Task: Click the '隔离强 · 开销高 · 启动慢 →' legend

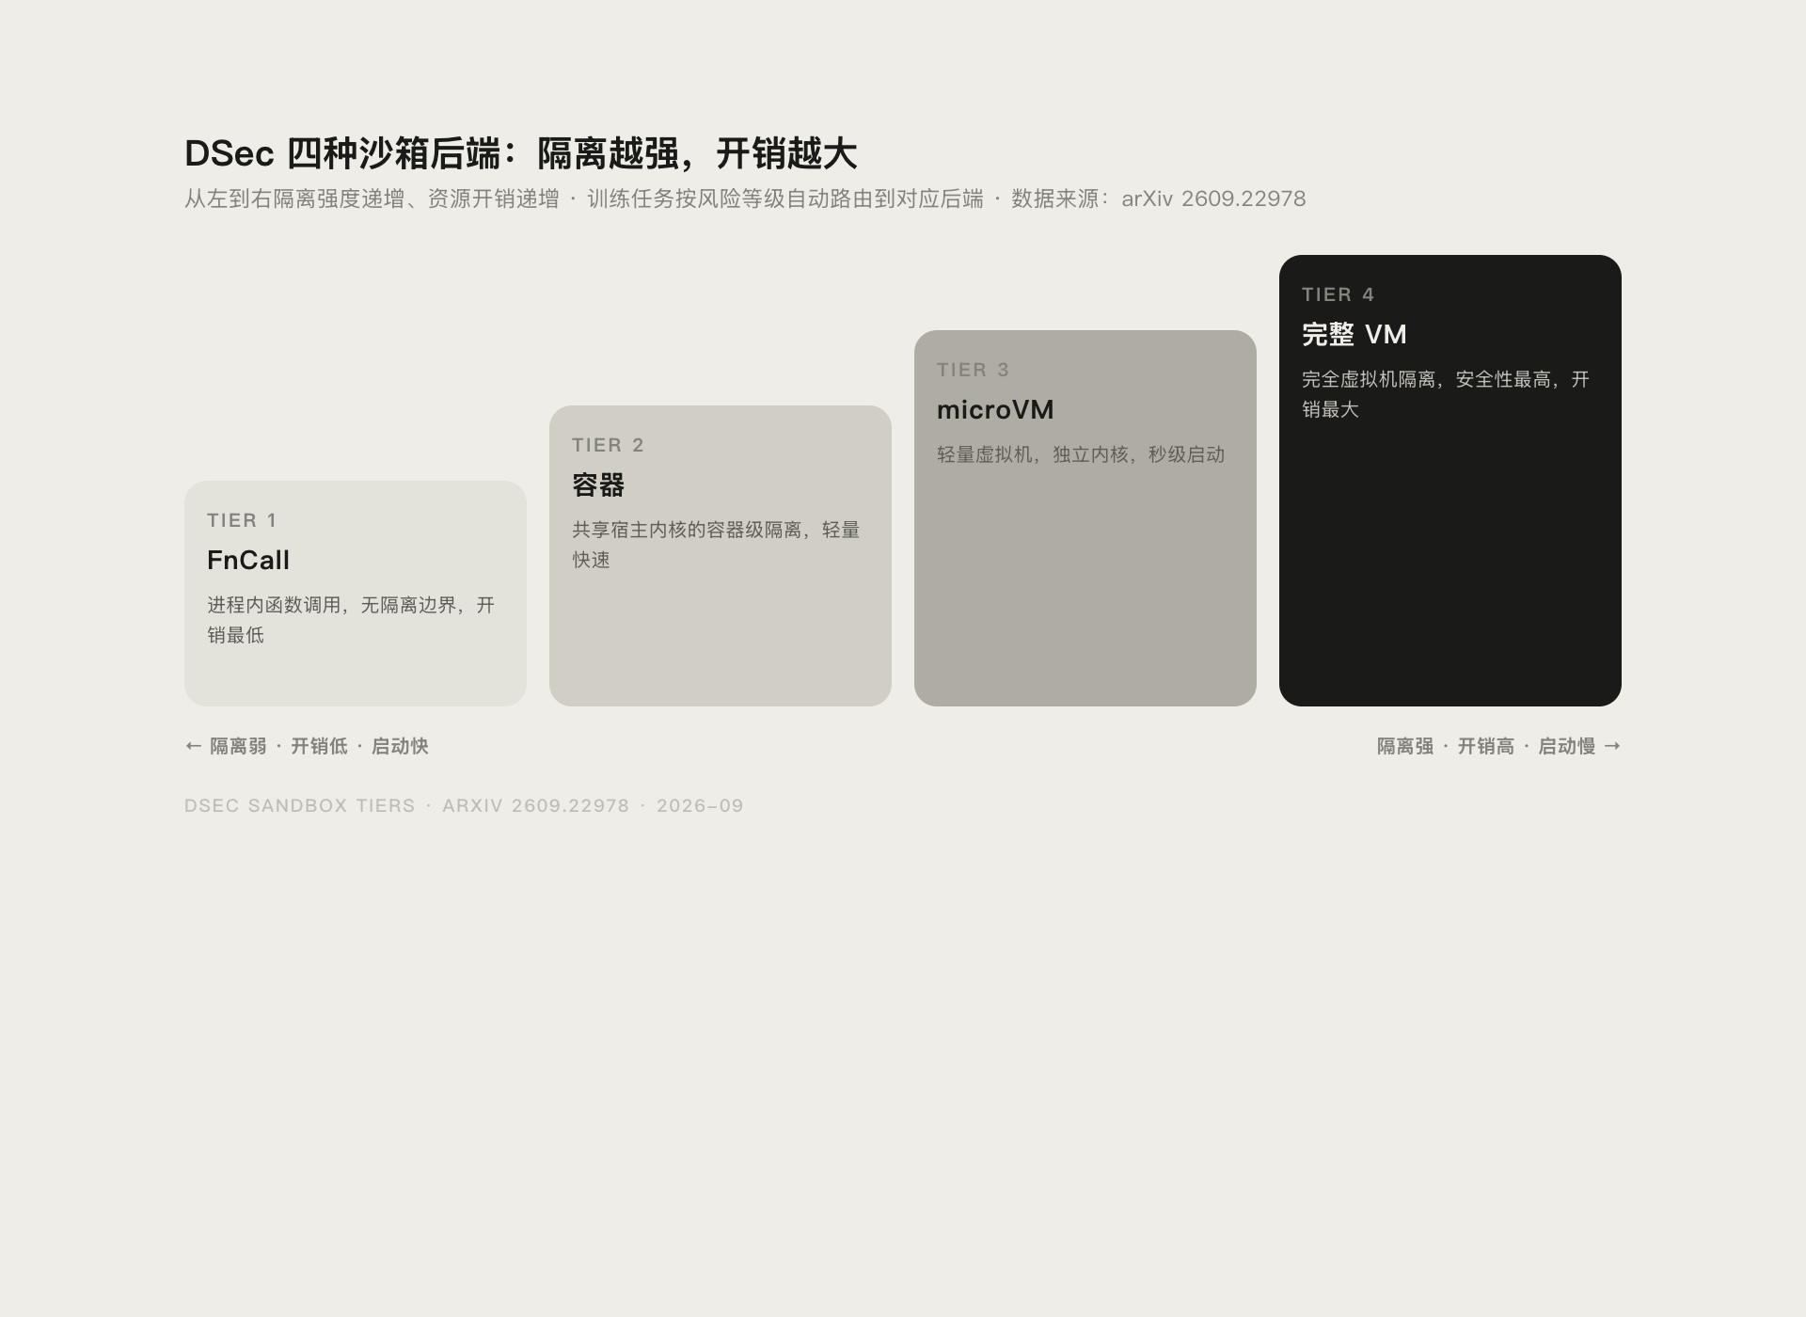Action: click(x=1499, y=746)
